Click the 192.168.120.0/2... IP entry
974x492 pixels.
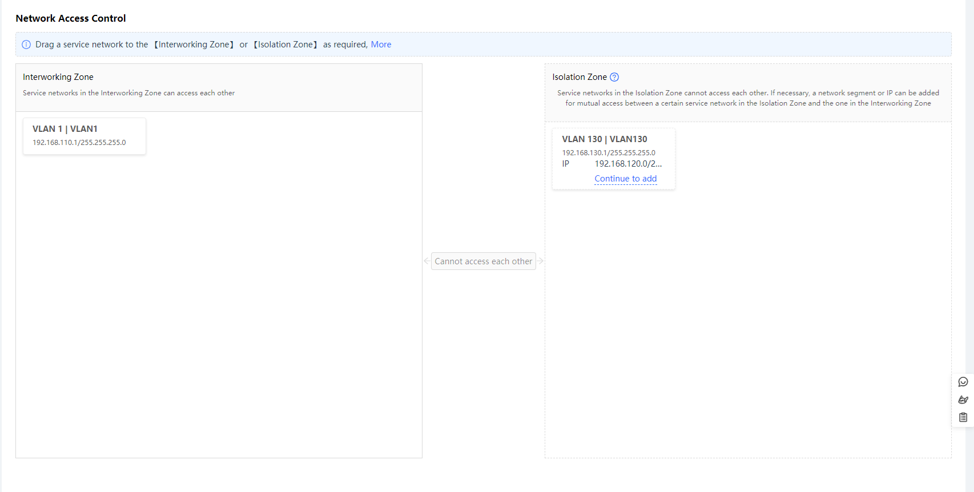click(628, 164)
